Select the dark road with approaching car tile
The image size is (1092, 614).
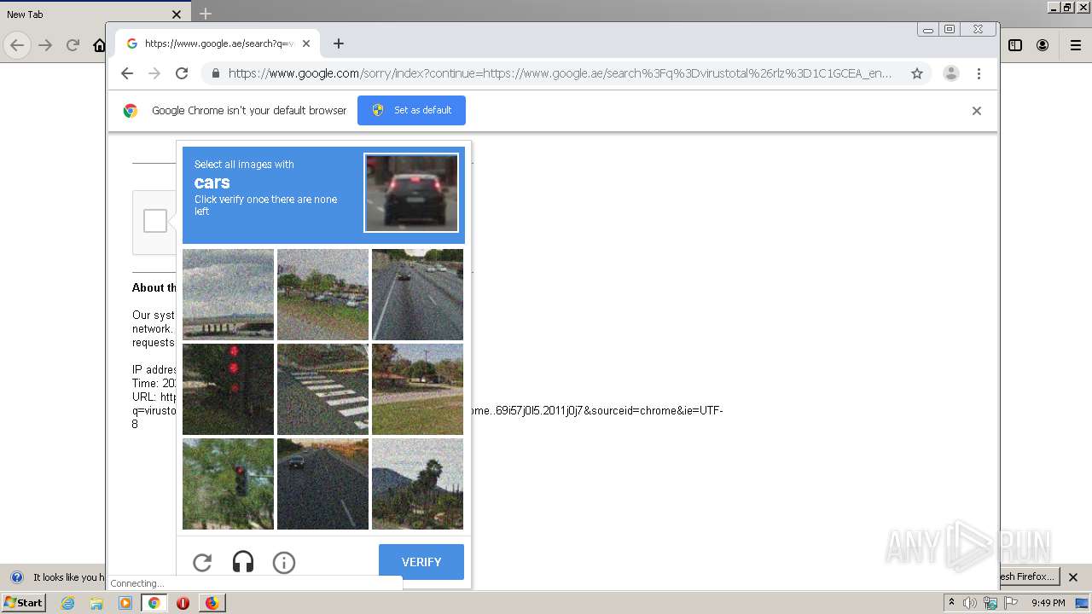tap(322, 484)
